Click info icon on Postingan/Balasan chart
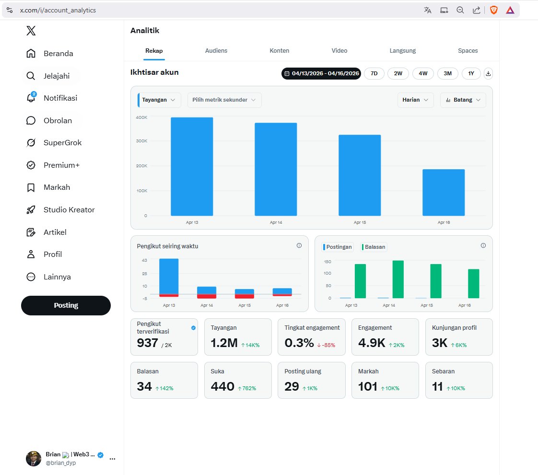 pyautogui.click(x=483, y=245)
